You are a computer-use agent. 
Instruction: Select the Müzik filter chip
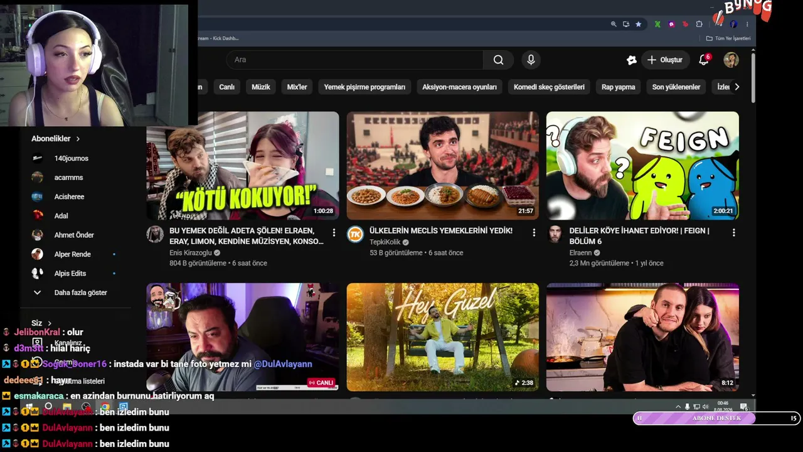pos(261,87)
